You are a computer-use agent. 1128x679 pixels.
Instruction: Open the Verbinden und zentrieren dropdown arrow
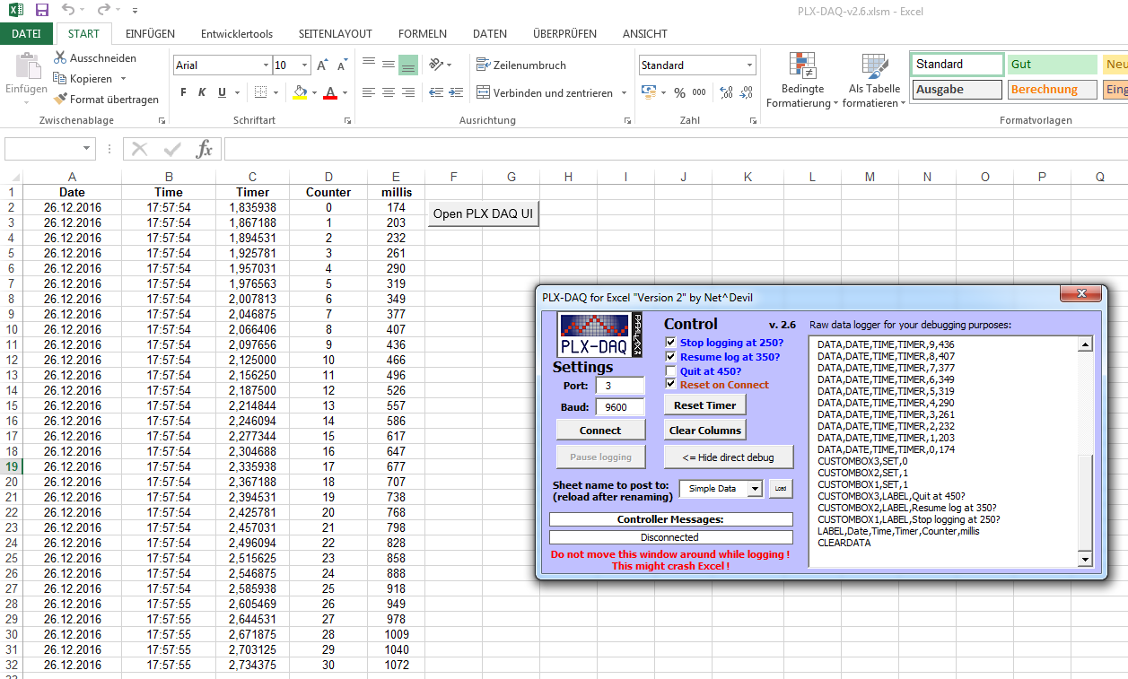(x=622, y=92)
